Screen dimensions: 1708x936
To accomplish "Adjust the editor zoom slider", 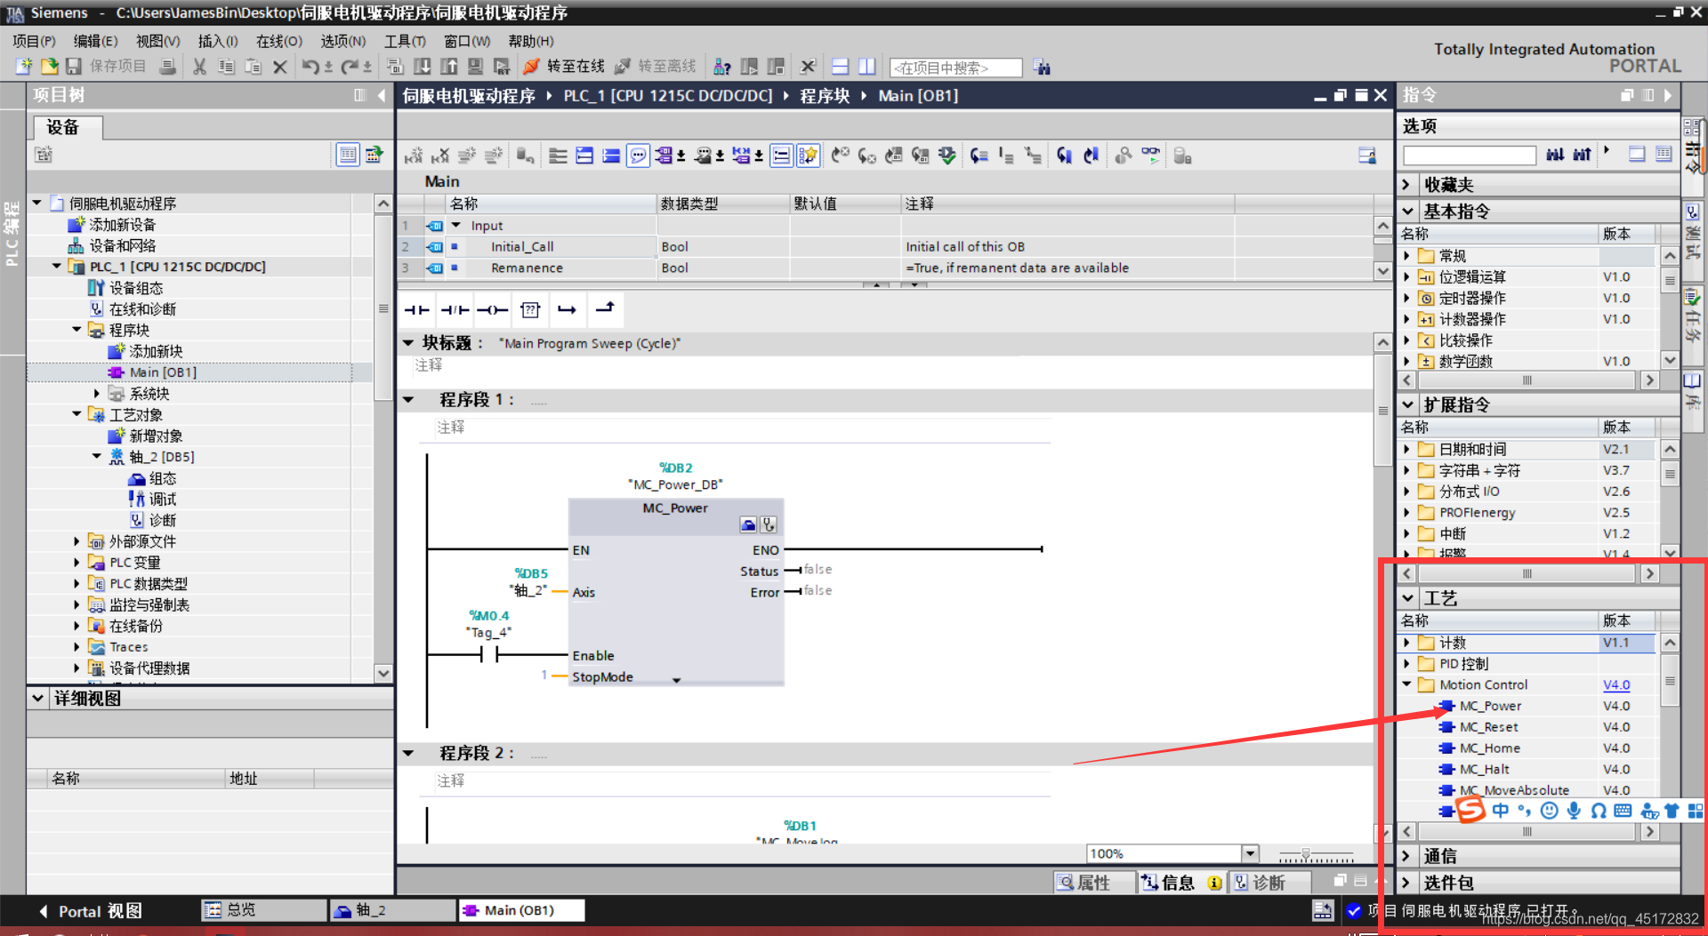I will click(x=1306, y=854).
